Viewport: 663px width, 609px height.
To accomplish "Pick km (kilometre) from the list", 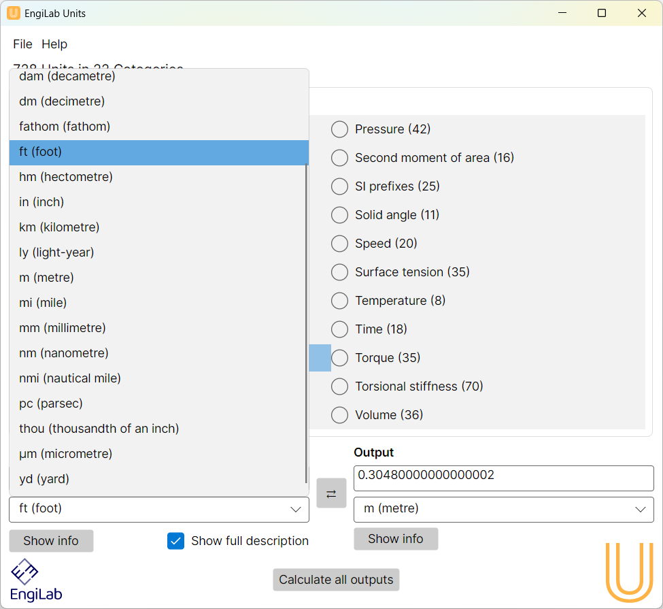I will 59,227.
